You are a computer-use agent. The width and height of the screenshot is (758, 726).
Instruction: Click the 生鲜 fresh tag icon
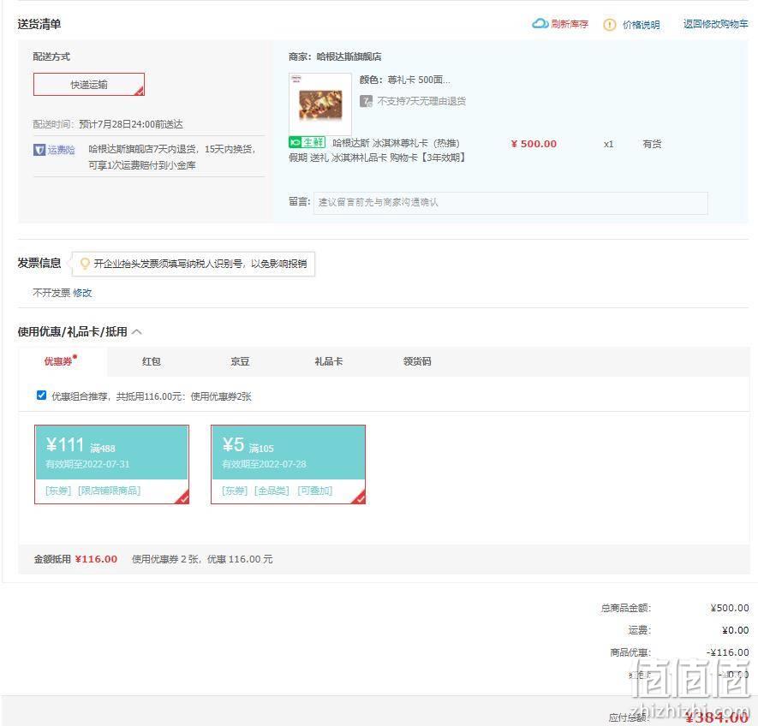[307, 143]
